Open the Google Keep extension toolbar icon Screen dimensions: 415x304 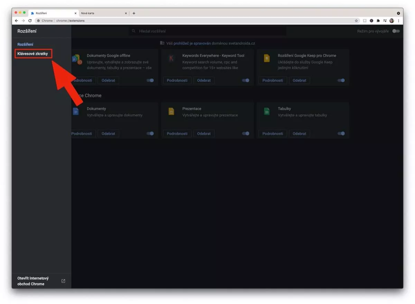click(x=365, y=21)
